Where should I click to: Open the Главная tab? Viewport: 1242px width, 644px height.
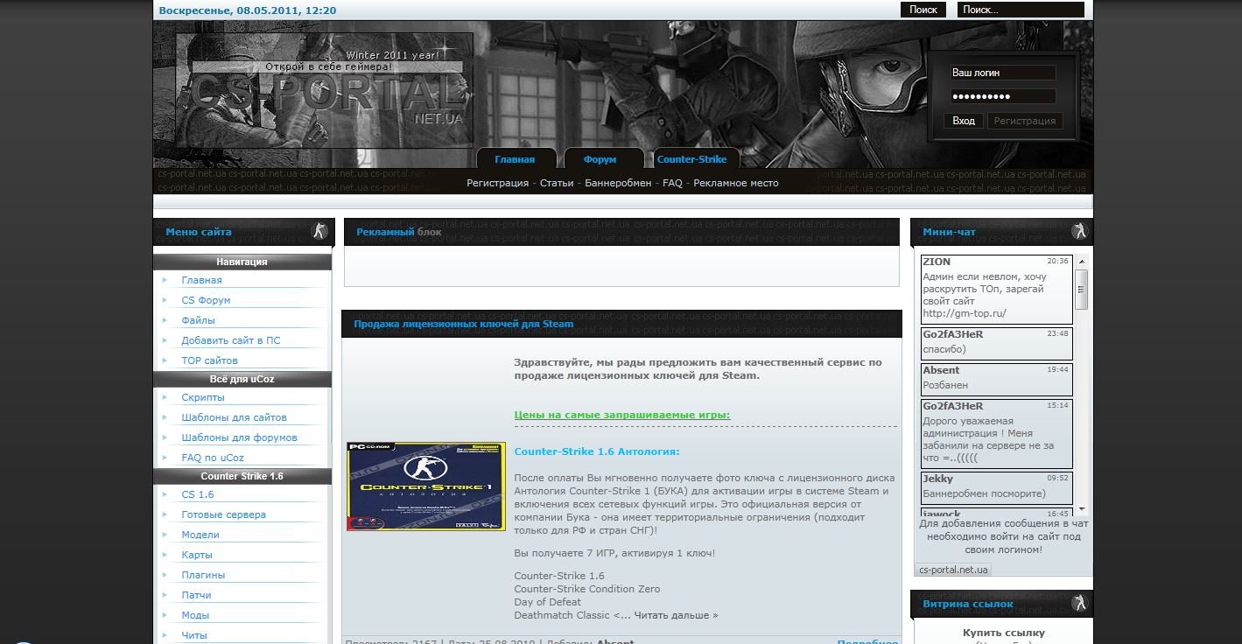[x=515, y=159]
